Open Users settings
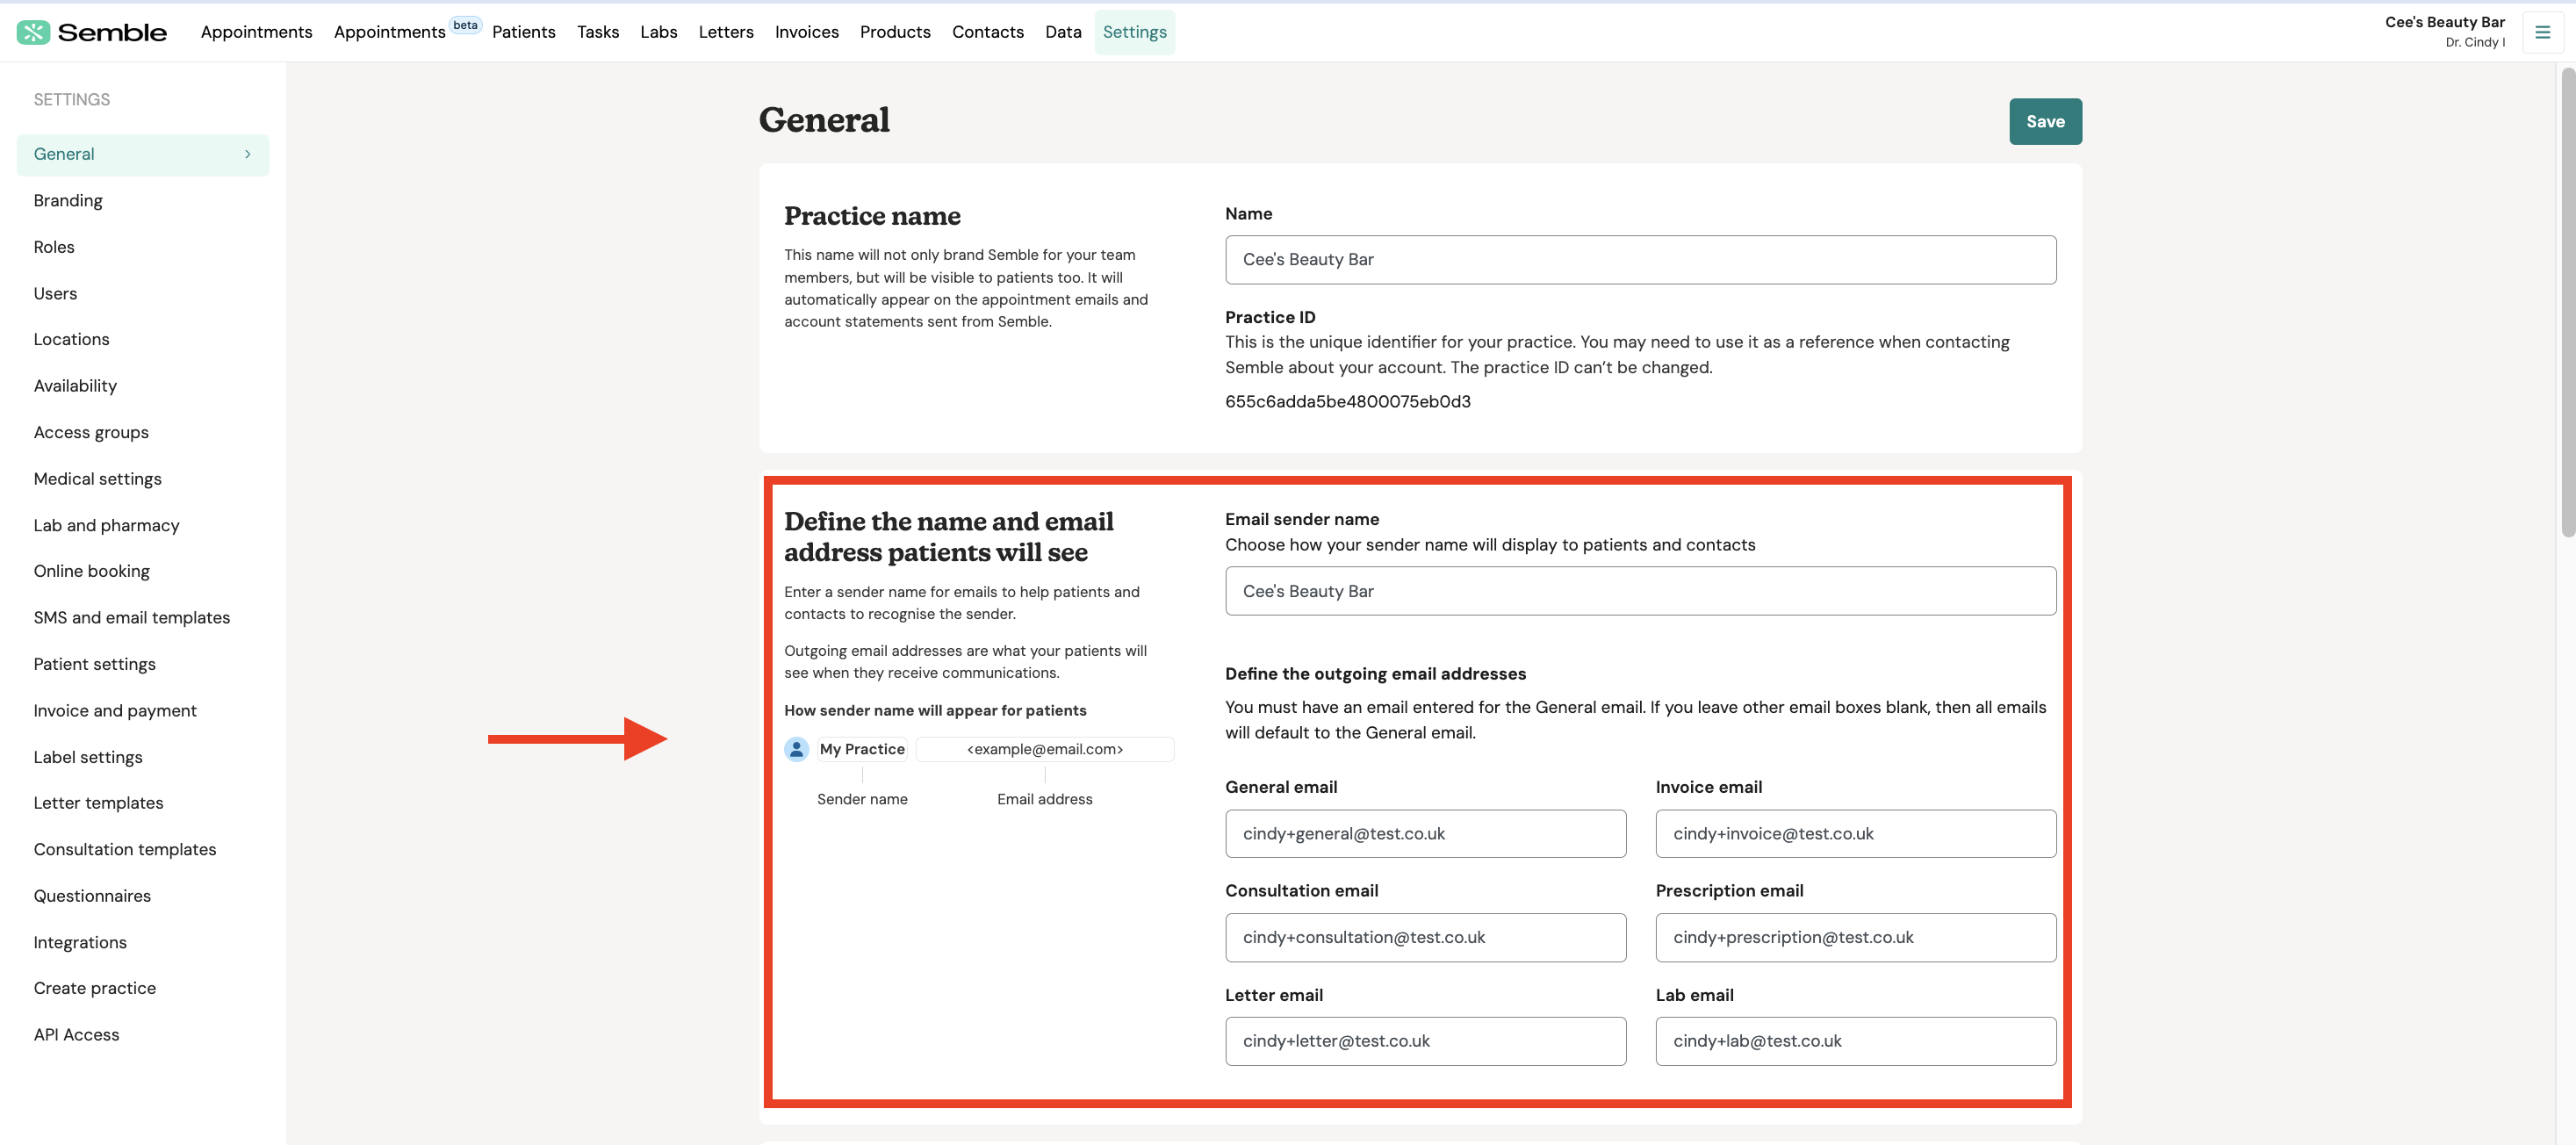 tap(55, 294)
